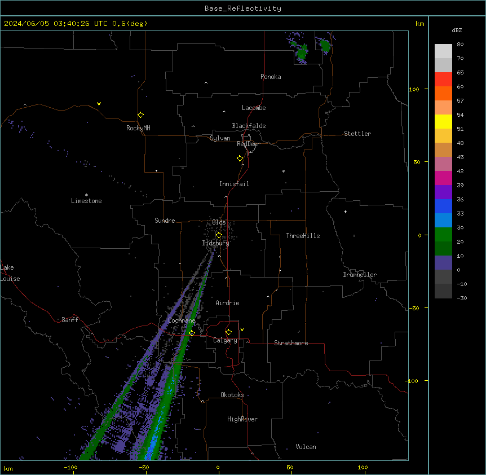Click the yellow diamond marker above Calgary label
The height and width of the screenshot is (475, 486).
[x=228, y=332]
